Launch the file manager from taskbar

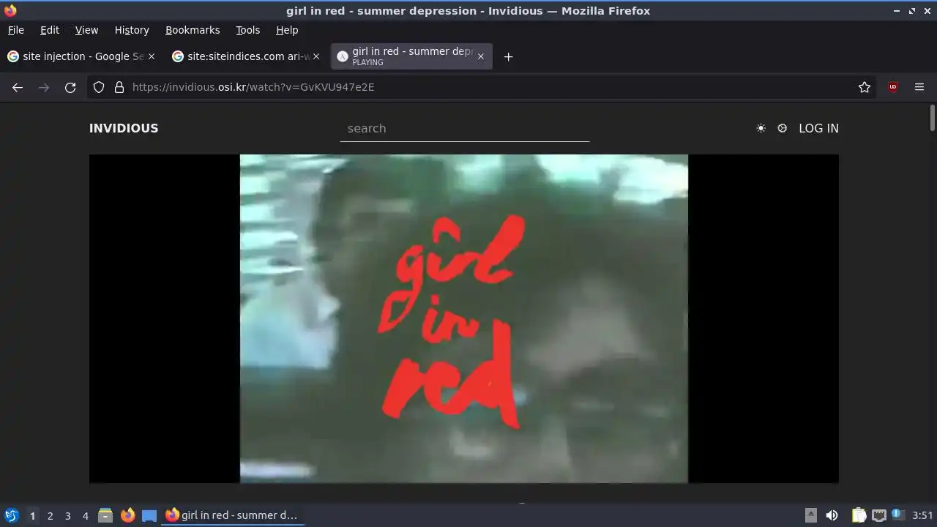105,515
